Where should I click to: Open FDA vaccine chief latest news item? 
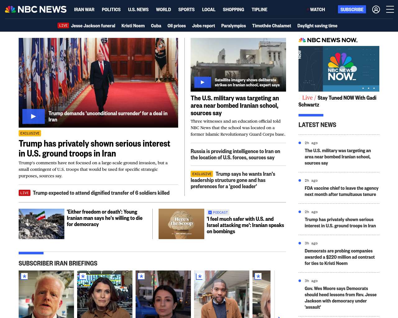[x=341, y=191]
